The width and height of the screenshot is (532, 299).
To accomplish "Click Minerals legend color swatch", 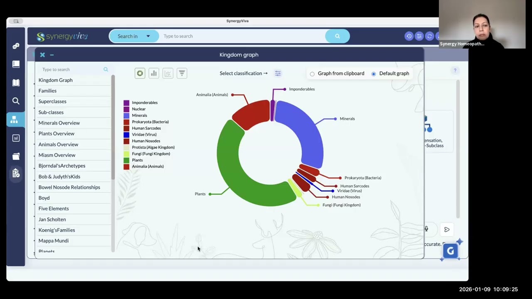I will pos(126,115).
